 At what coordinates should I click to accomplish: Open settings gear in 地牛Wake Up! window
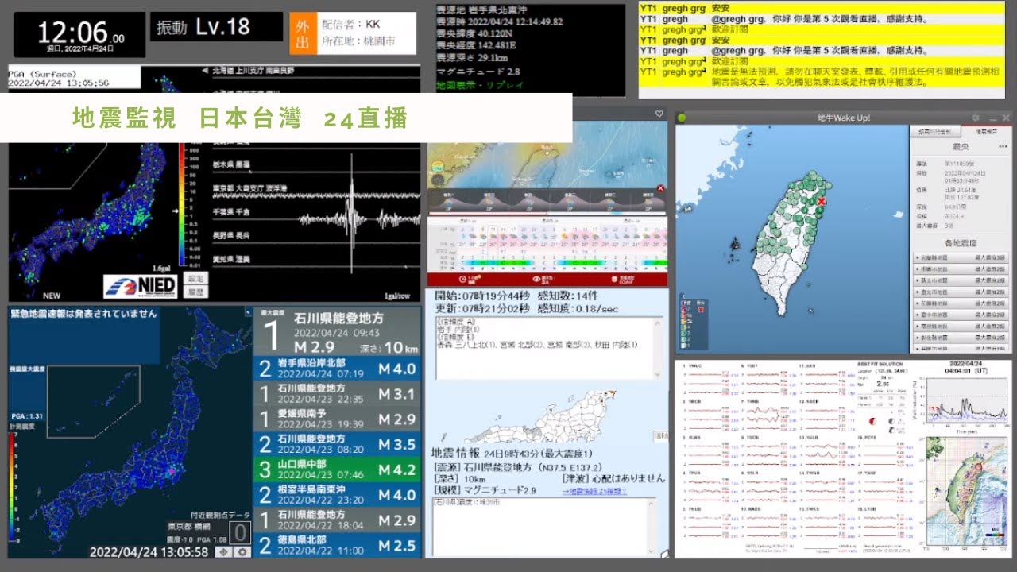(x=976, y=118)
